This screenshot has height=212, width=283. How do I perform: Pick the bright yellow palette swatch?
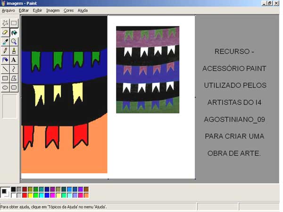click(30, 195)
